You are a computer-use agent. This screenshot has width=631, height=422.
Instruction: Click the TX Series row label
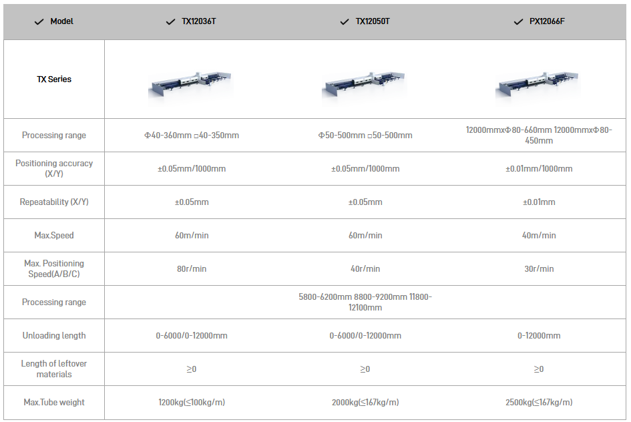tap(54, 79)
